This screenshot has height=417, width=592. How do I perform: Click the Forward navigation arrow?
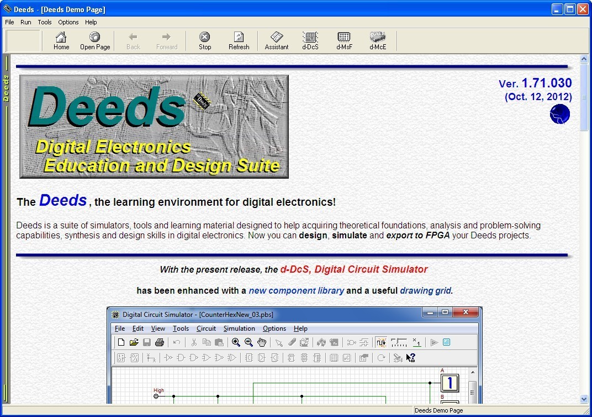click(x=167, y=41)
